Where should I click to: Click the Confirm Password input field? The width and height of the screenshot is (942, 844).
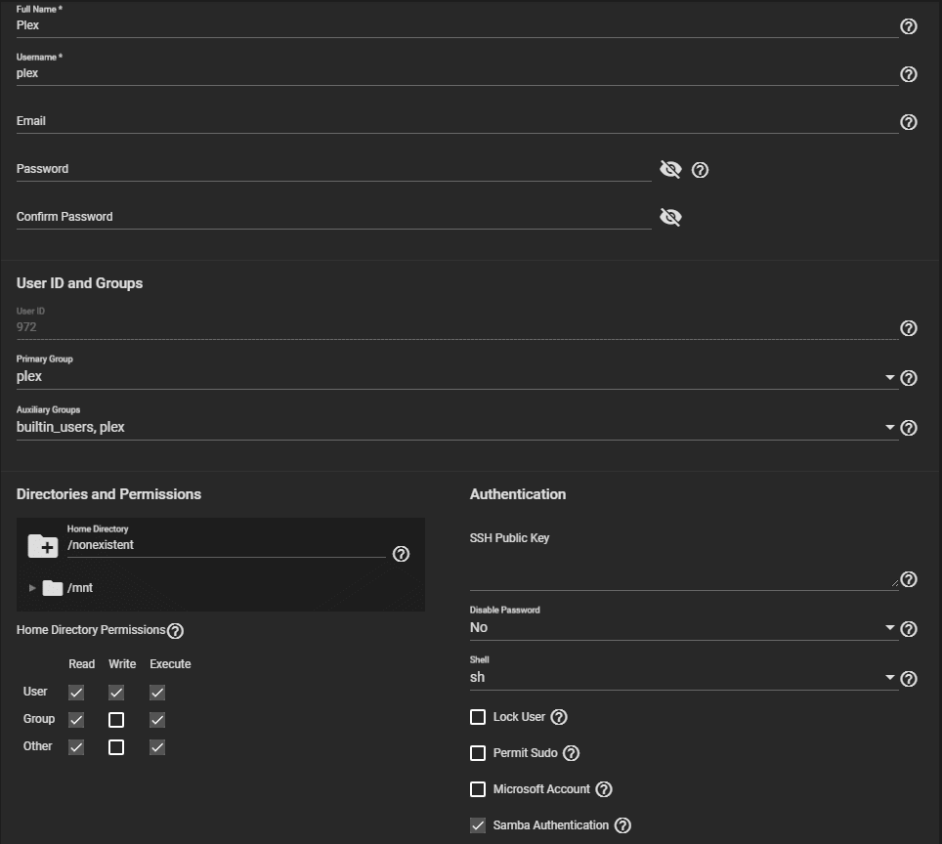click(x=333, y=217)
